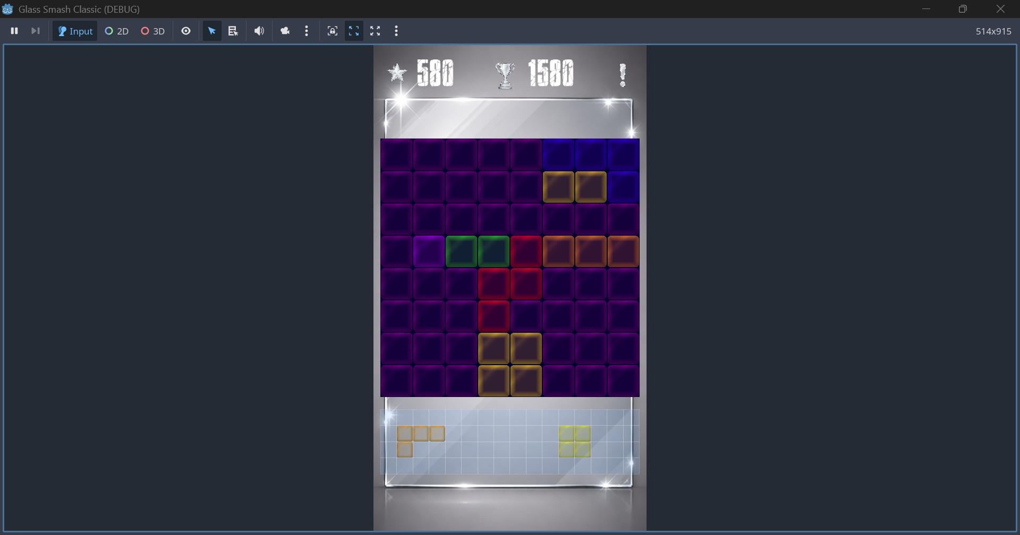Enable the embedded game focus lock
The width and height of the screenshot is (1020, 535).
tap(332, 30)
